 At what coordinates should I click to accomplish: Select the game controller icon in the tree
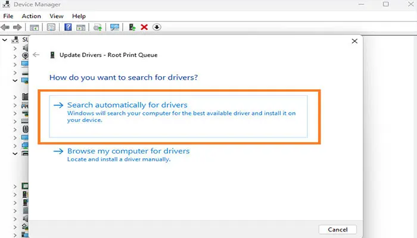click(x=25, y=105)
